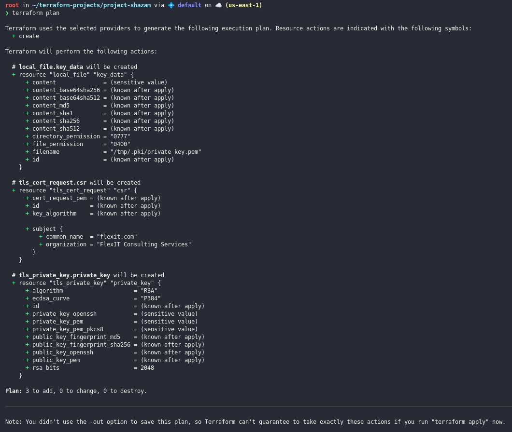Click the 'public_key_openssh' attribute
The width and height of the screenshot is (512, 432).
(x=63, y=352)
